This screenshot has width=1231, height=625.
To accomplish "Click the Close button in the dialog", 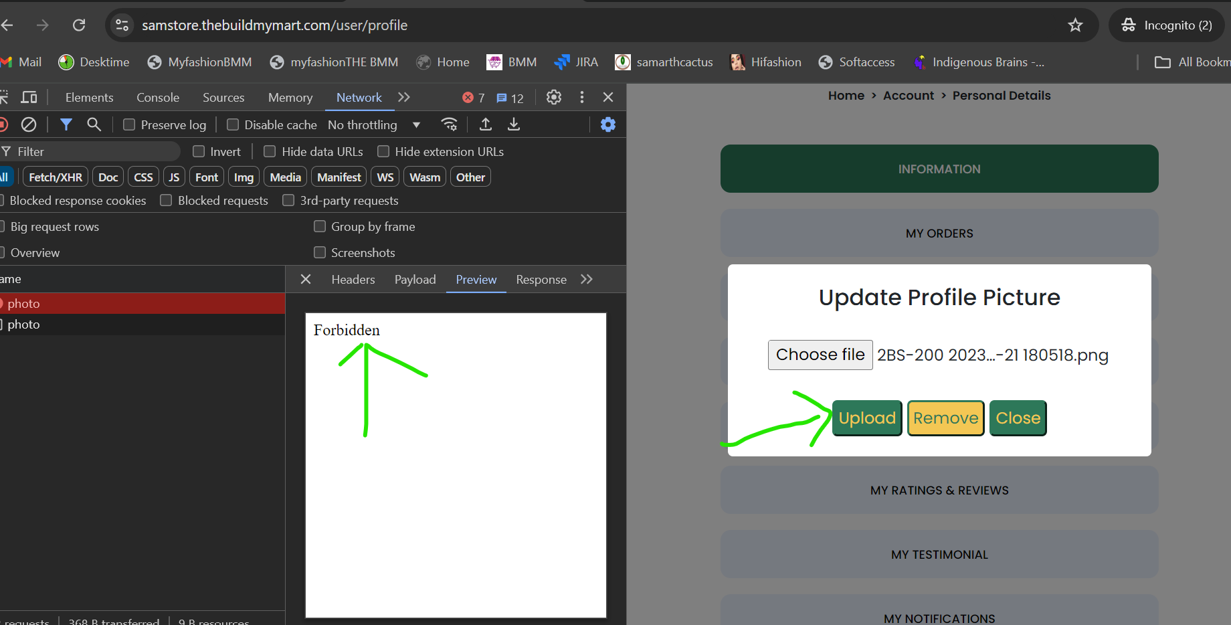I will coord(1018,418).
